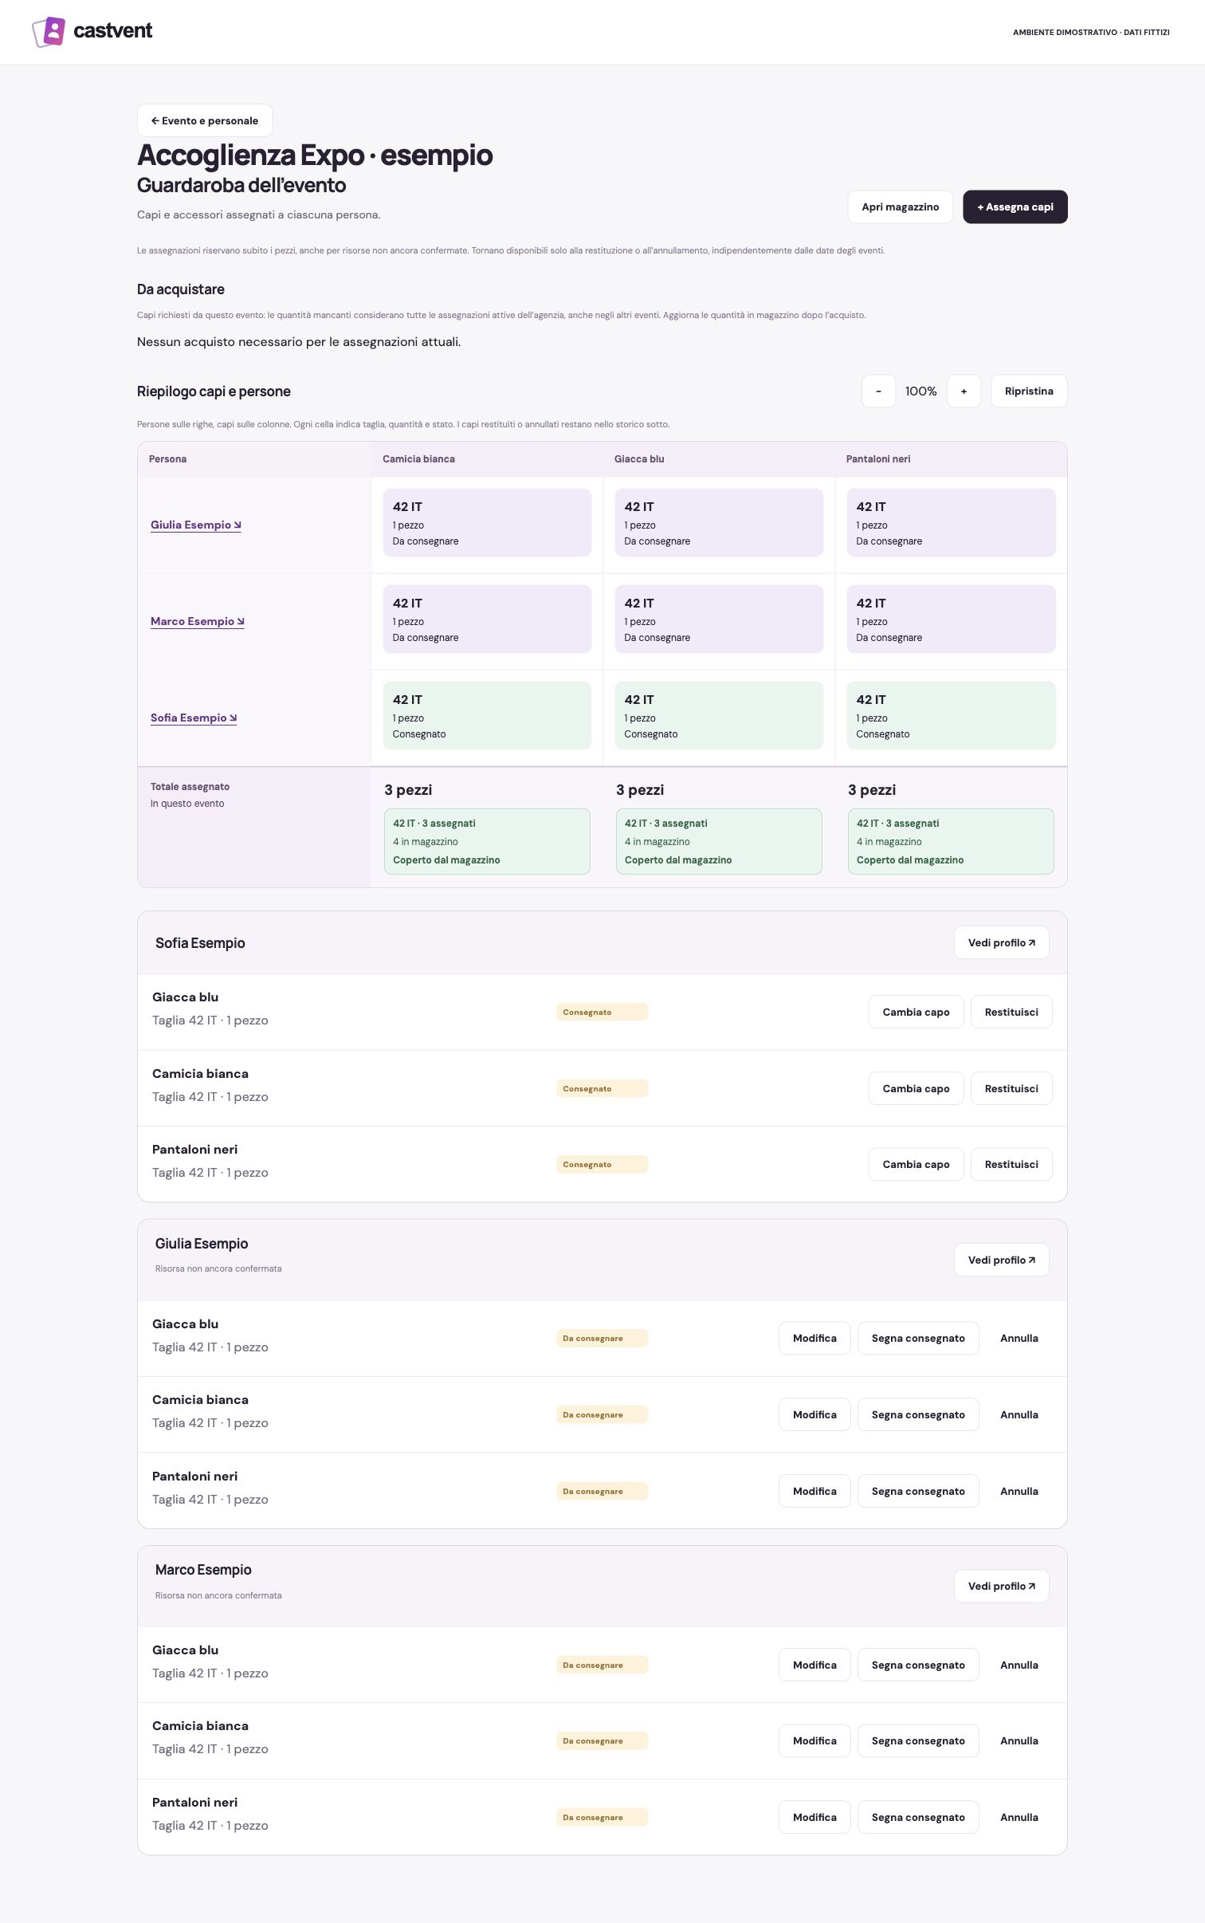Open Giulia Esempio's Vedi profilo button

[1001, 1260]
